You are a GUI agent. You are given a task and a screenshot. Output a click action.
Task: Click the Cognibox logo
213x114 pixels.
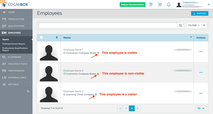(16, 4)
